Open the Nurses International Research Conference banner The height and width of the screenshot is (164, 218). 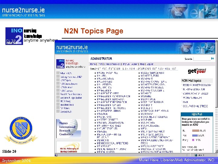click(x=69, y=128)
